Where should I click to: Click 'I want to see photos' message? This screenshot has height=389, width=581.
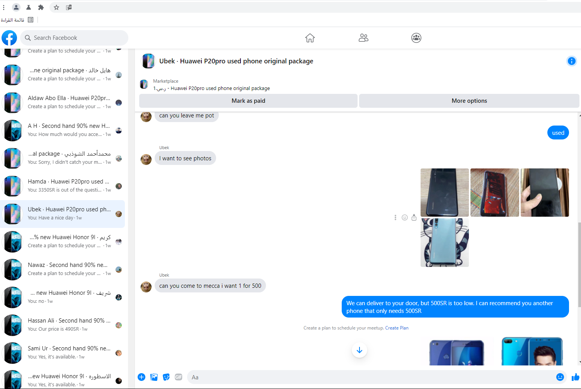coord(185,158)
